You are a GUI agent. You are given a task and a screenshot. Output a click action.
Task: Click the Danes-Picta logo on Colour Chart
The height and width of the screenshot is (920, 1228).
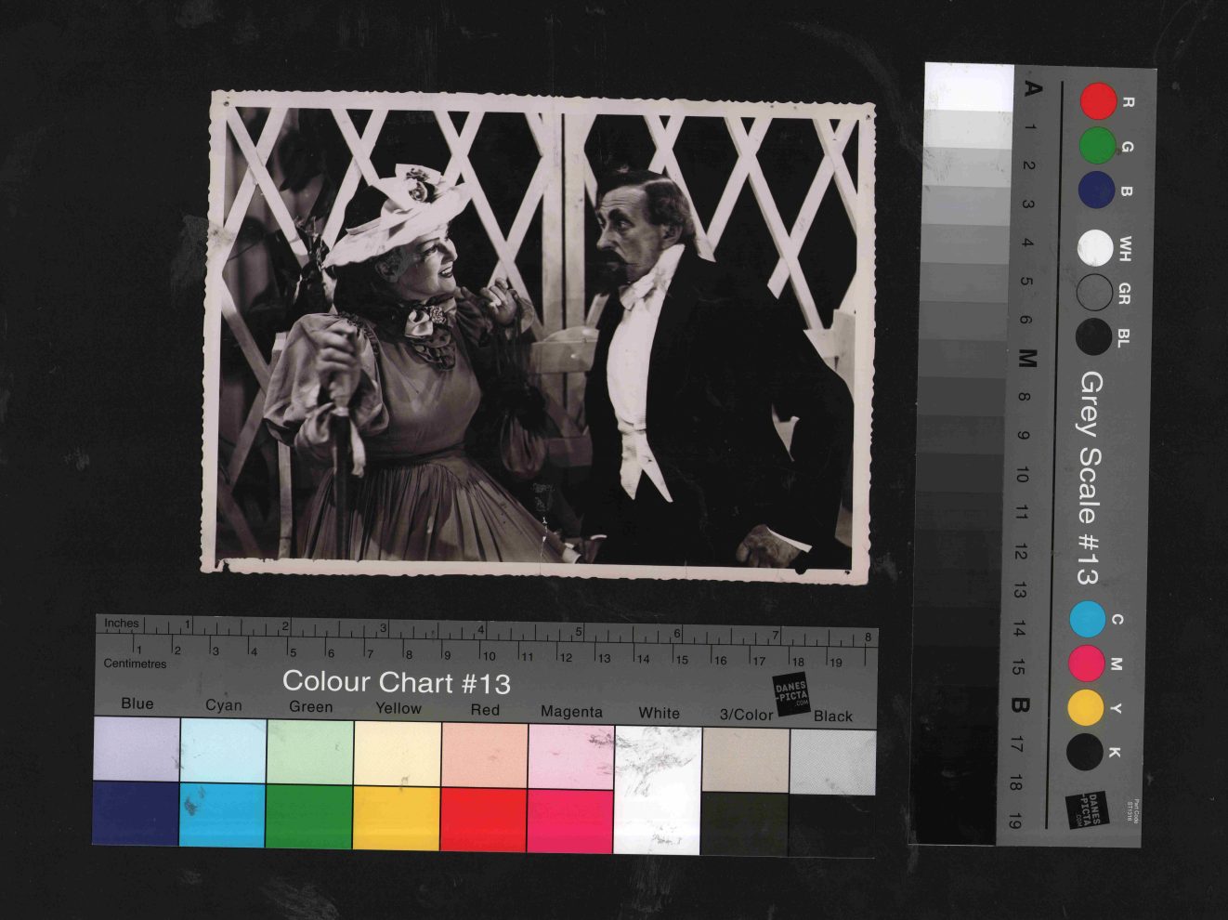[x=791, y=696]
